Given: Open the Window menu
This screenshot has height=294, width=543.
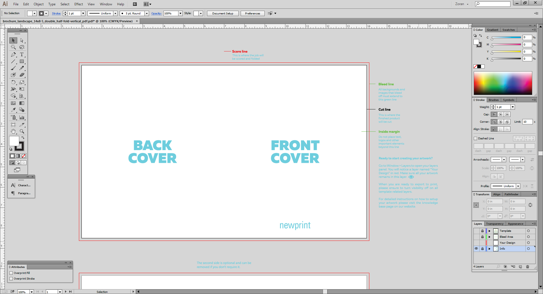Looking at the screenshot, I should coord(106,4).
